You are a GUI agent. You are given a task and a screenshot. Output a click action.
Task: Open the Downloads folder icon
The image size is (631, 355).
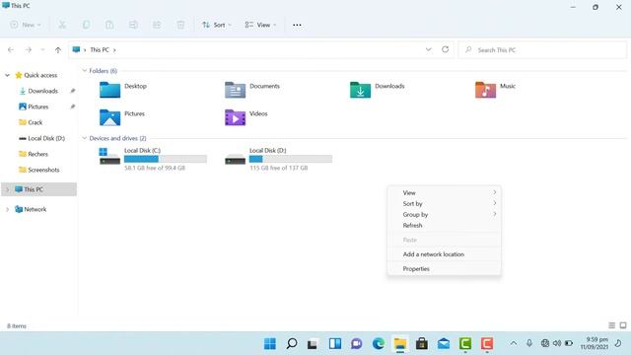pyautogui.click(x=360, y=90)
